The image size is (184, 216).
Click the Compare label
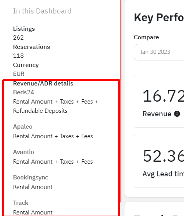146,37
